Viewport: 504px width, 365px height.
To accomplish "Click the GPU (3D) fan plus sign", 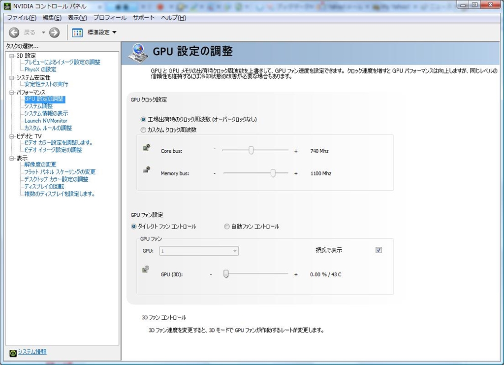I will 296,274.
